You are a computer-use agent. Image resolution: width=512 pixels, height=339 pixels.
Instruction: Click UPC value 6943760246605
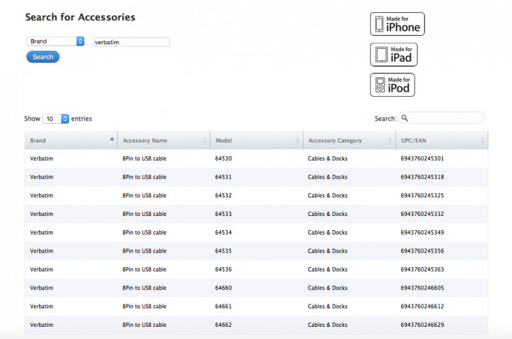click(422, 288)
